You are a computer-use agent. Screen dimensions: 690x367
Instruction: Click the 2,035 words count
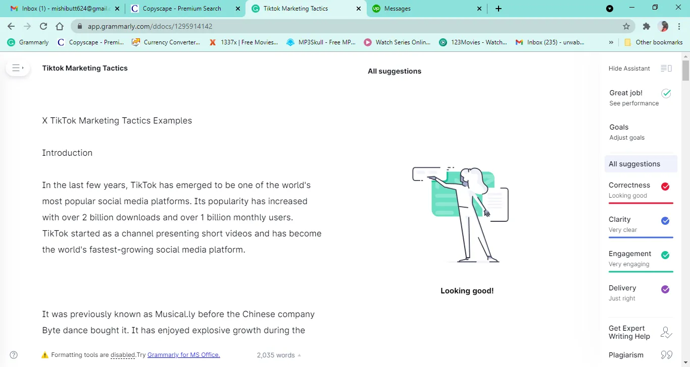pos(276,355)
